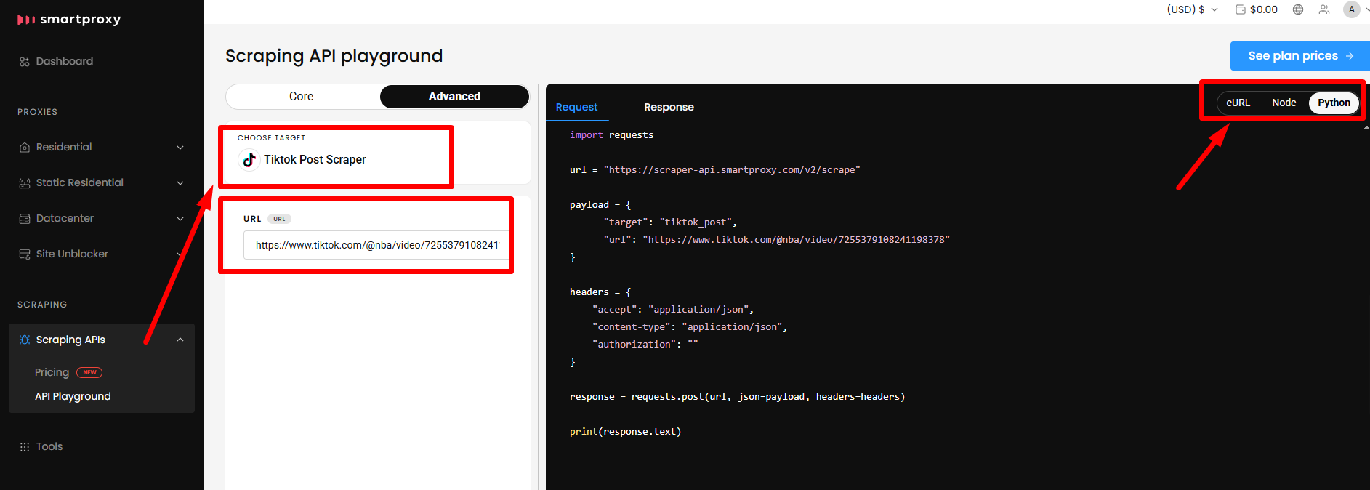Viewport: 1370px width, 490px height.
Task: Open the account avatar "A"
Action: (1352, 9)
